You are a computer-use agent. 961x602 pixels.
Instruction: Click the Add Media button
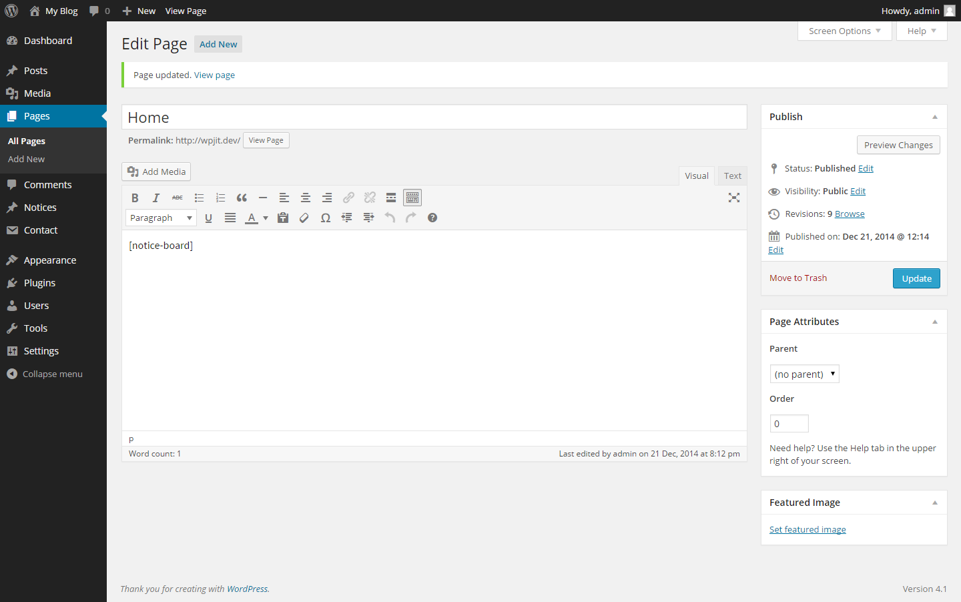[x=156, y=172]
